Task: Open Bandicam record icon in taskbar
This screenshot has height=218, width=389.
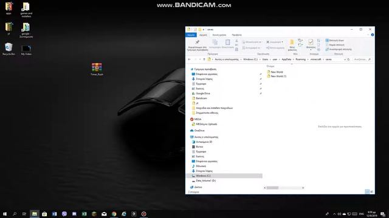Action: tap(143, 214)
